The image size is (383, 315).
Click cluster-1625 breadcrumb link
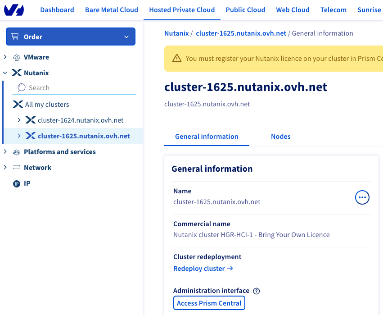(241, 33)
